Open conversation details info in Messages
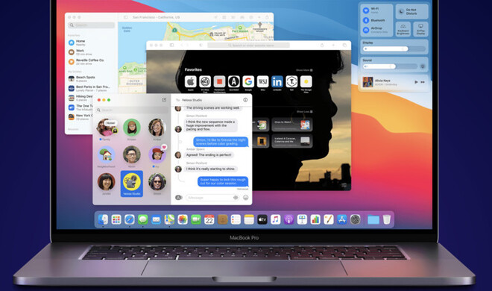492x291 pixels. pyautogui.click(x=245, y=100)
